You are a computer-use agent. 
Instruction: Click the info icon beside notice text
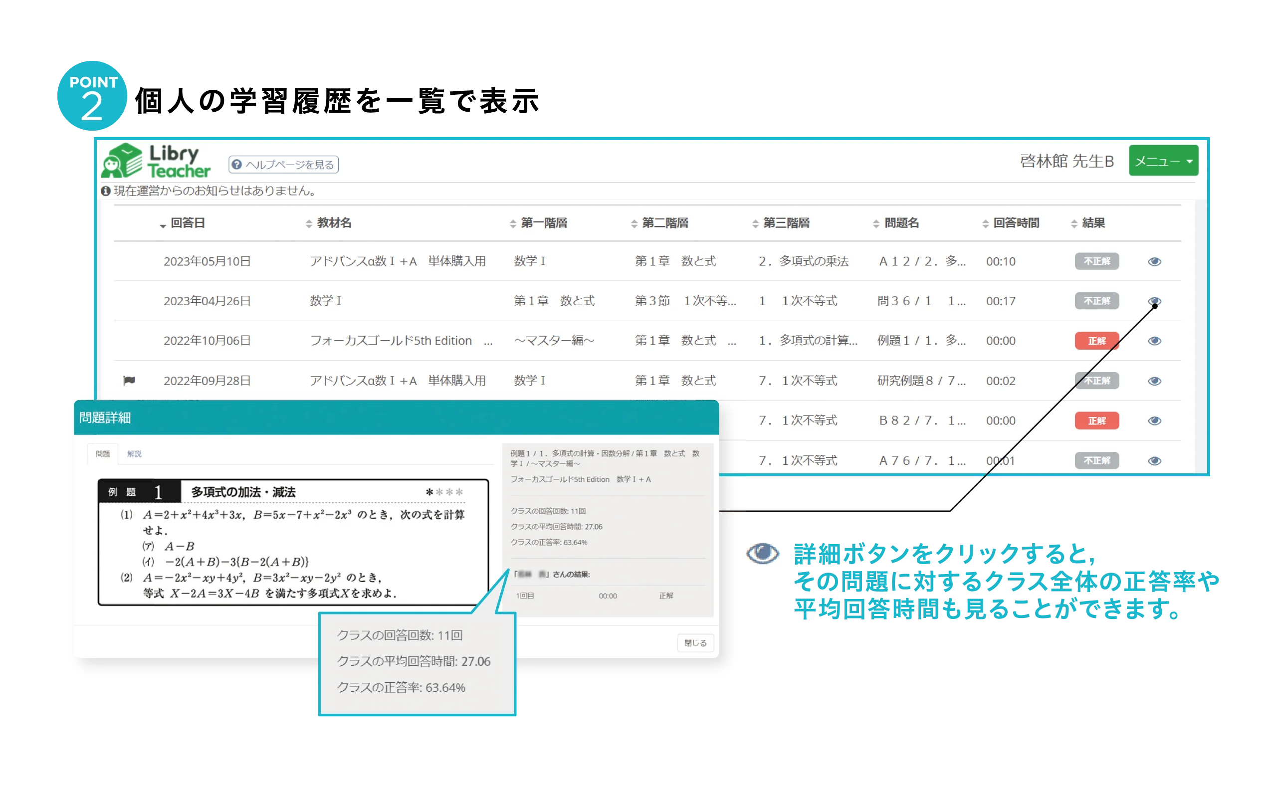pos(106,191)
